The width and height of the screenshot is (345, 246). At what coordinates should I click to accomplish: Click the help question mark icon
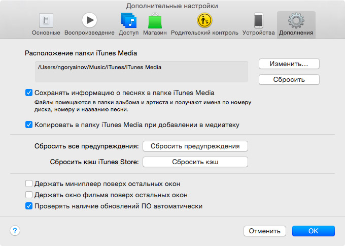(15, 230)
